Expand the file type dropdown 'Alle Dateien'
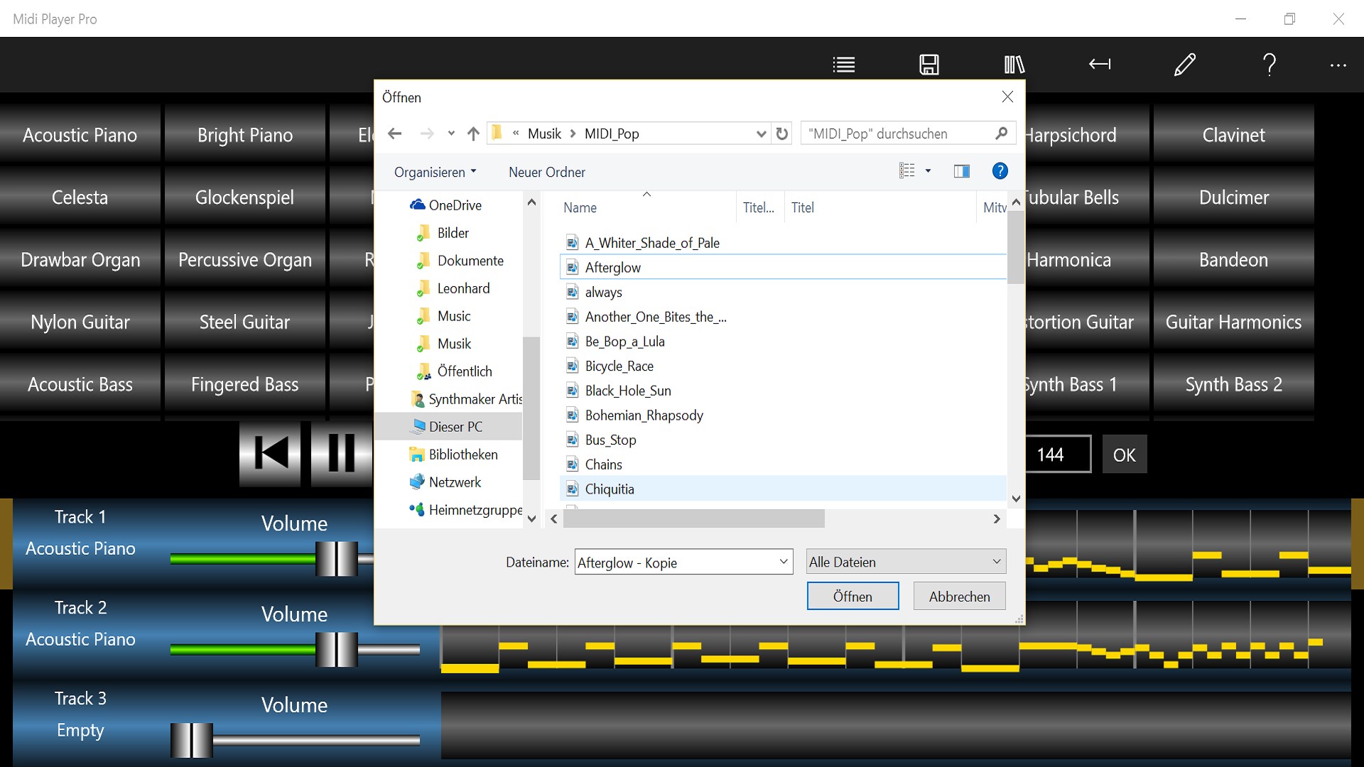The width and height of the screenshot is (1364, 767). coord(995,562)
